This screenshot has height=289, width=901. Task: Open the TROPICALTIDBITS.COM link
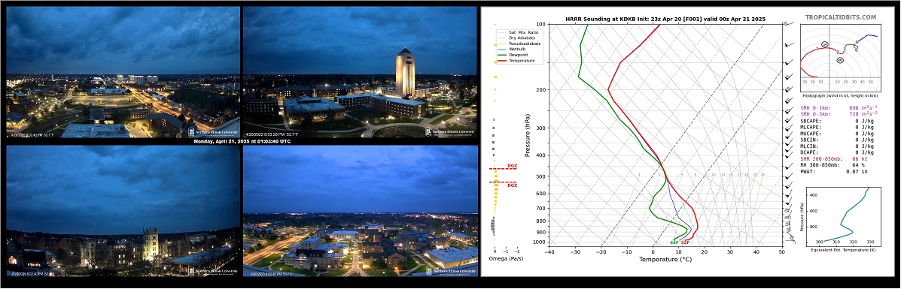841,18
